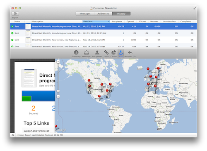Screen dimensions: 207x151
Task: Switch to the Addresses tab
Action: pos(103,14)
